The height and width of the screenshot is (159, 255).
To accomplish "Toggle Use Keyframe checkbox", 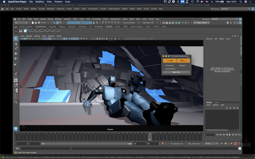I will click(x=164, y=69).
